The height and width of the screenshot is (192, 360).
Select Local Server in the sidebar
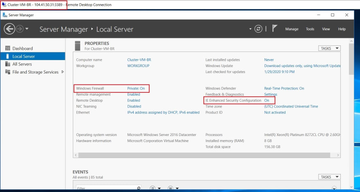tap(33, 56)
